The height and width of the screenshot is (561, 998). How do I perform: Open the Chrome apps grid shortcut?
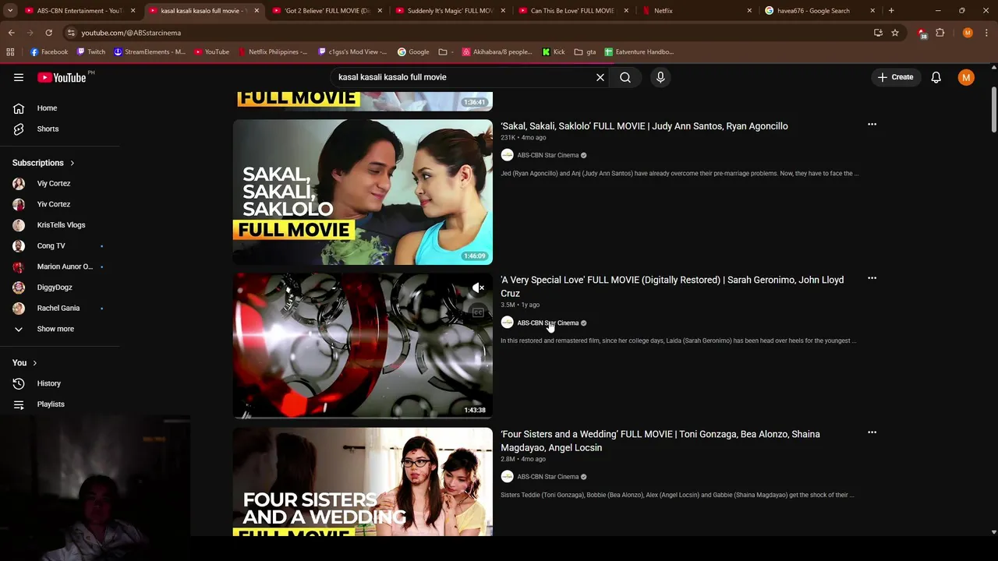10,52
